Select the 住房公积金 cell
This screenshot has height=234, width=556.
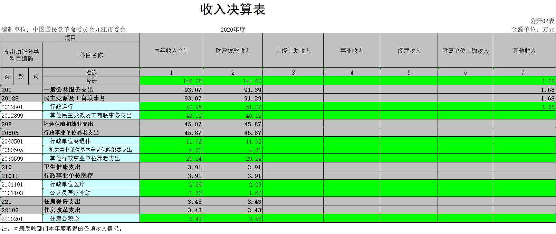tap(91, 219)
